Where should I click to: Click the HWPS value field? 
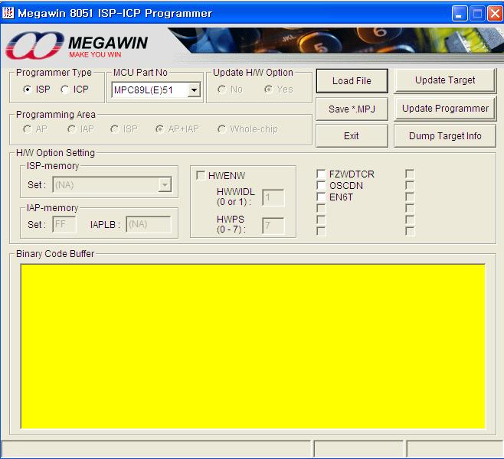pos(273,226)
